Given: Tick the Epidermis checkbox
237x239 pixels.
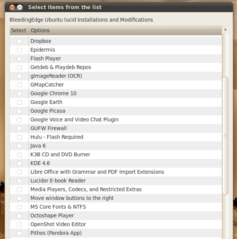Looking at the screenshot, I should click(19, 50).
